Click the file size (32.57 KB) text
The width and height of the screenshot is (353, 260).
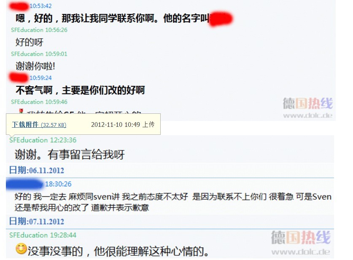coord(54,125)
